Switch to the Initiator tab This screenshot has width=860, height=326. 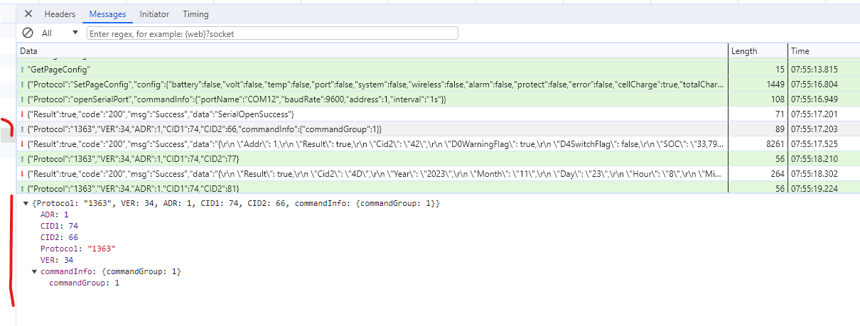tap(154, 14)
